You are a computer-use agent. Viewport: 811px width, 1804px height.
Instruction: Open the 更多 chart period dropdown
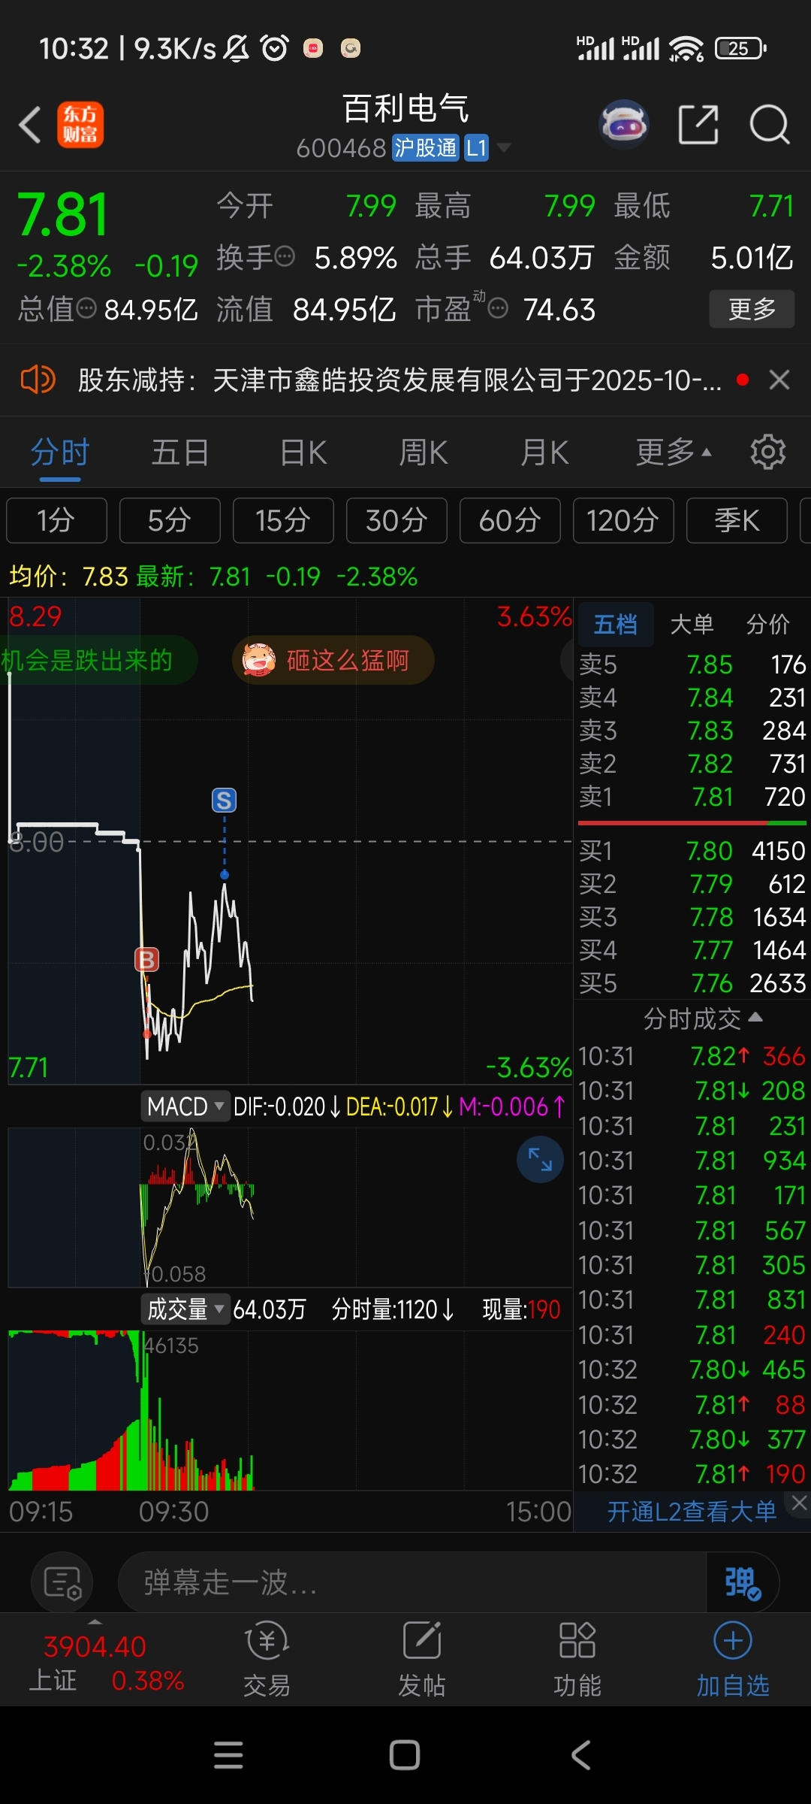(673, 453)
